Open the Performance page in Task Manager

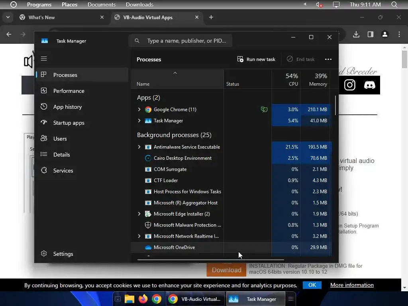(x=82, y=91)
